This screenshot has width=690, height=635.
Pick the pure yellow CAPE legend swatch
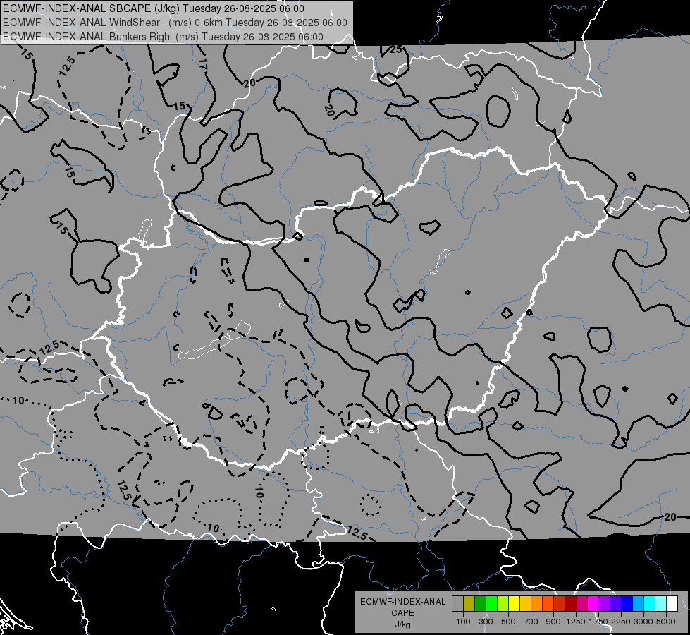(514, 603)
